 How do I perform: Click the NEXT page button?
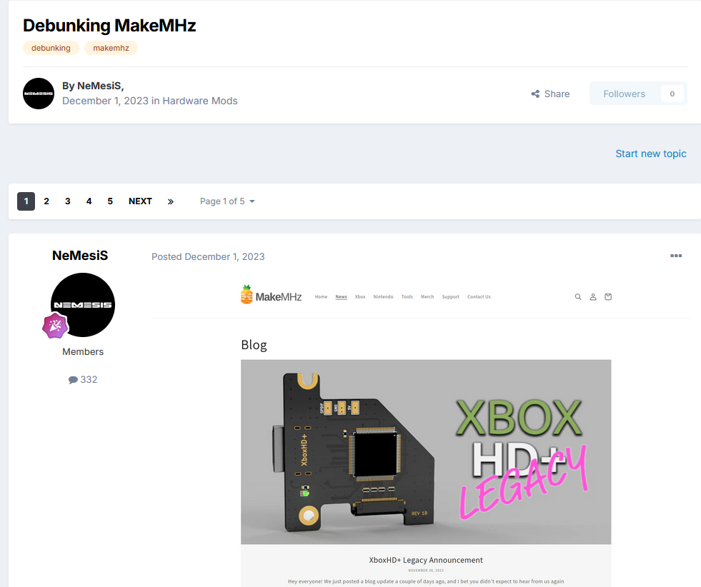(140, 201)
